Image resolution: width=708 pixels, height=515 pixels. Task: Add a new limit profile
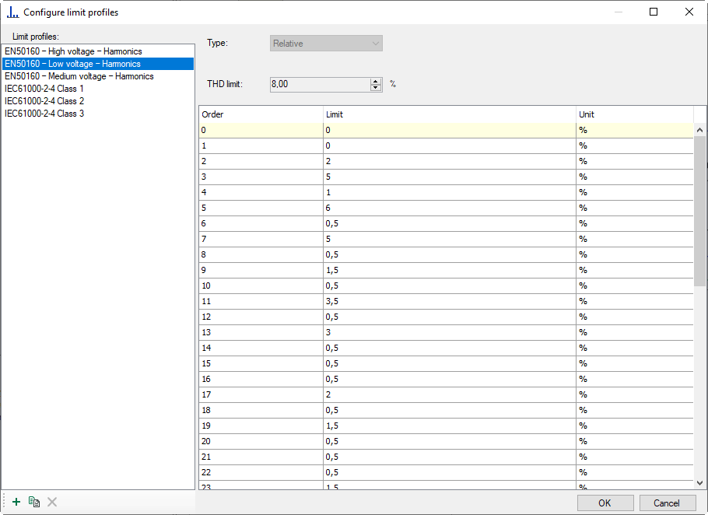point(16,502)
